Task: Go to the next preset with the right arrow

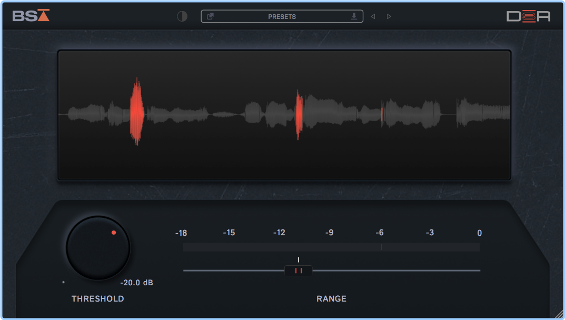Action: point(389,16)
